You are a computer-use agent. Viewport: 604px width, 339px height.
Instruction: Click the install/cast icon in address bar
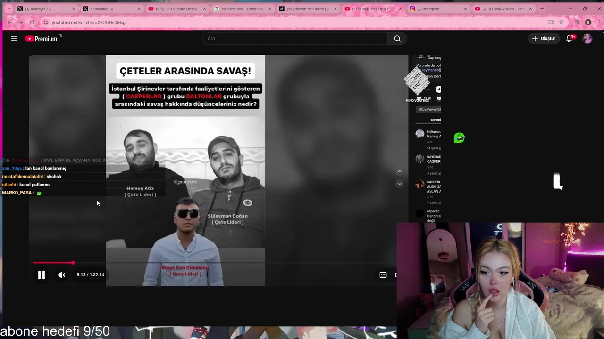tap(551, 22)
